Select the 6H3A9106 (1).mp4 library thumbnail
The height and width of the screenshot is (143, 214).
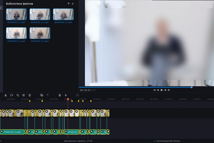pos(16,14)
